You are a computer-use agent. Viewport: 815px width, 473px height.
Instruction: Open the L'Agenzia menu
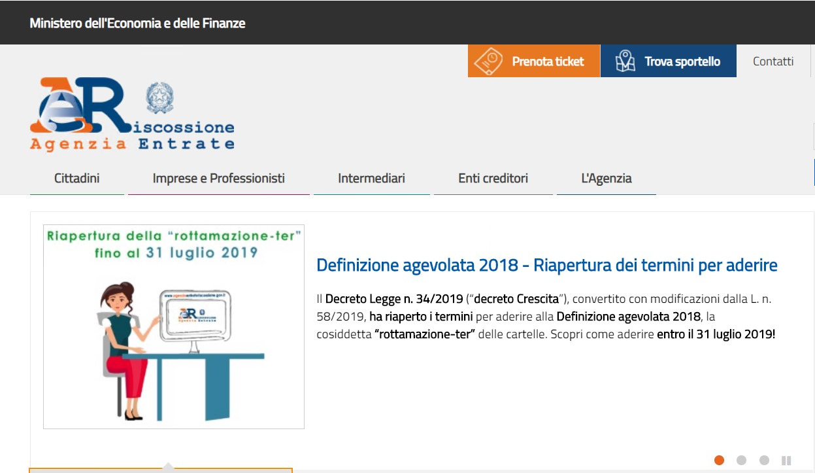[607, 178]
